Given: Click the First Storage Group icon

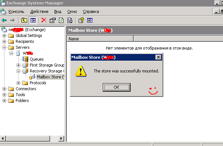Looking at the screenshot, I should pyautogui.click(x=25, y=65).
